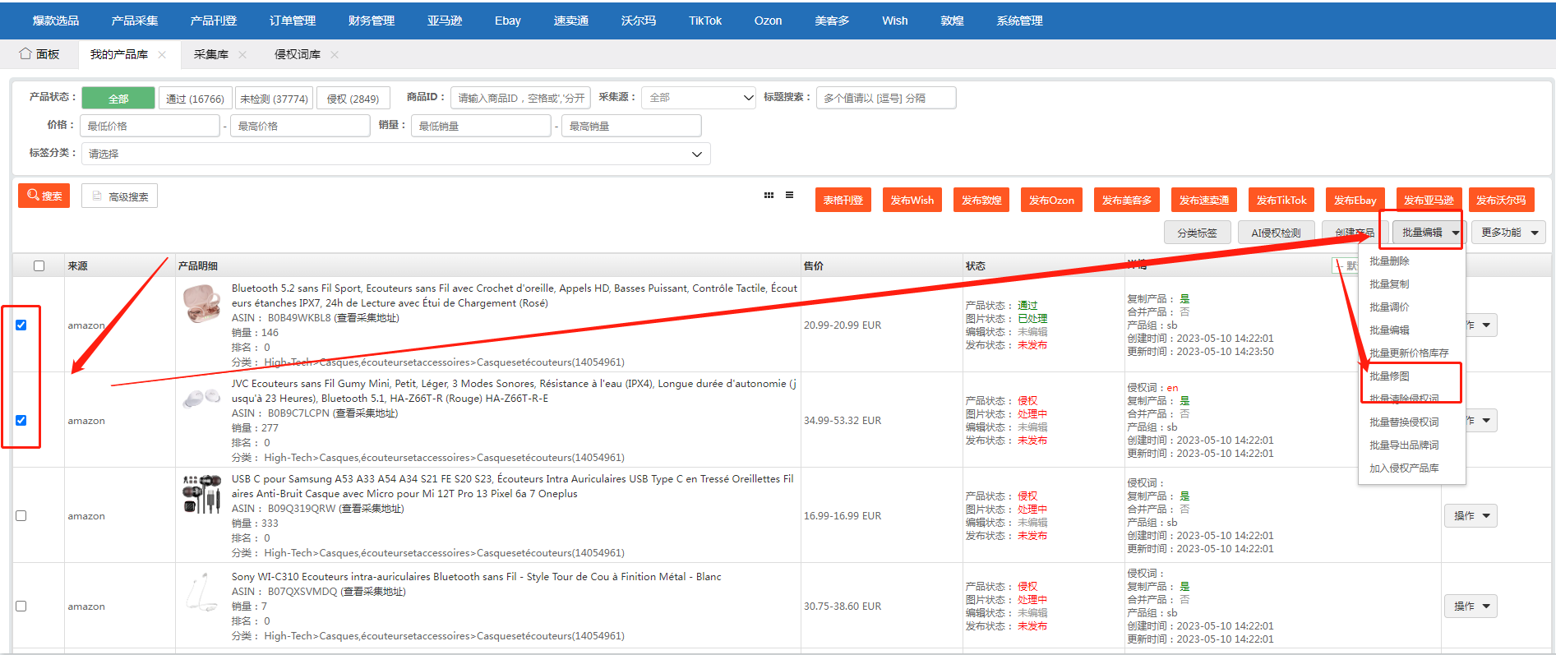
Task: Select 批量调价 from the menu
Action: (x=1389, y=307)
